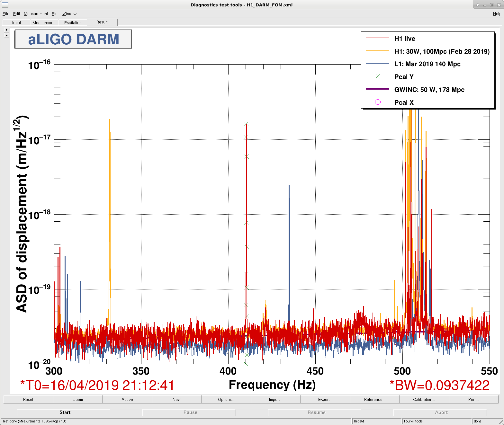Open the Plot menu
Viewport: 504px width, 425px height.
click(55, 14)
